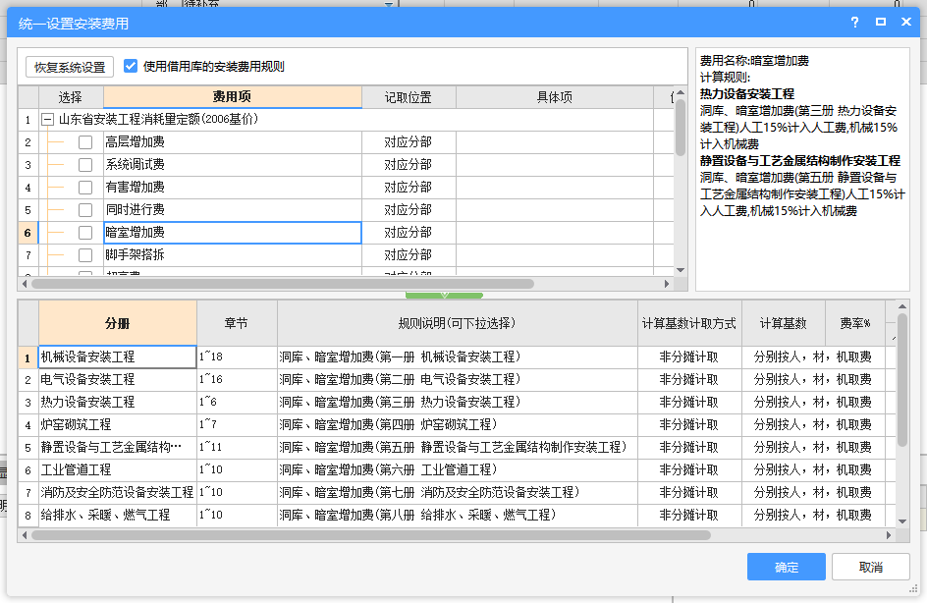This screenshot has height=603, width=927.
Task: Check the 系统调试费 checkbox
Action: tap(85, 164)
